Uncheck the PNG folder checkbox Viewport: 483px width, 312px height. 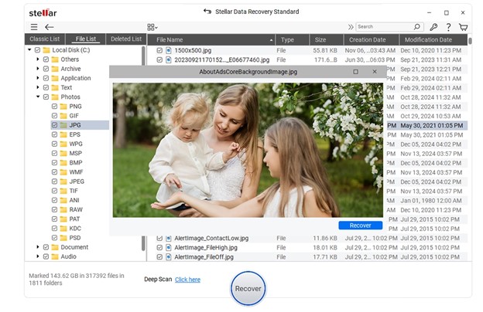[x=54, y=107]
